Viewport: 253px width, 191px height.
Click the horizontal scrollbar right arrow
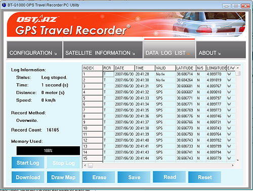pos(233,165)
